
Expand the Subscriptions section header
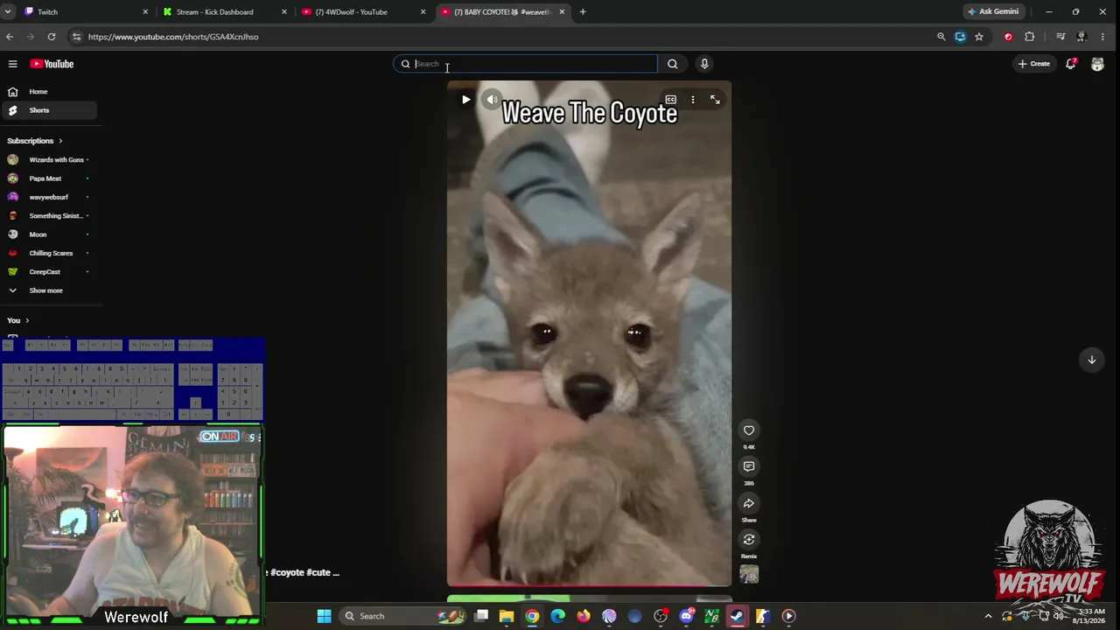[35, 141]
